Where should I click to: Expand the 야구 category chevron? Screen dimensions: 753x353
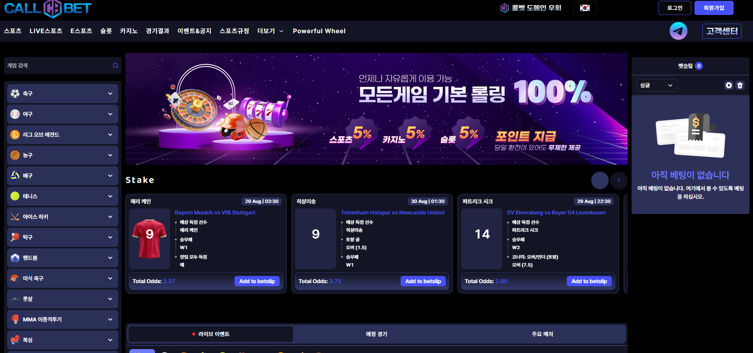click(x=110, y=114)
